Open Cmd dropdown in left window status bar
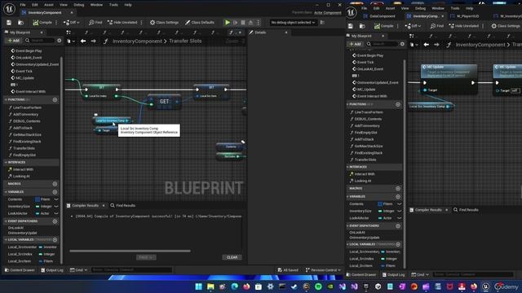This screenshot has width=522, height=293. click(x=78, y=270)
